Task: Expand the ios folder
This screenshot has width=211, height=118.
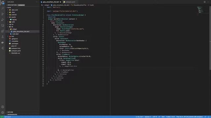Action: 13,24
